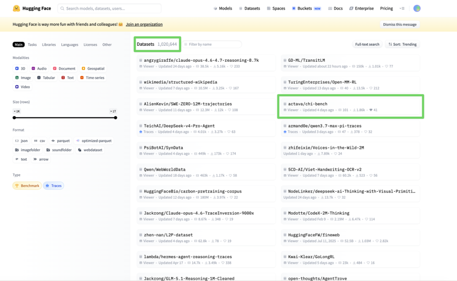Pick the soundfolder format filter
Screen dimensions: 457x281
(x=59, y=150)
